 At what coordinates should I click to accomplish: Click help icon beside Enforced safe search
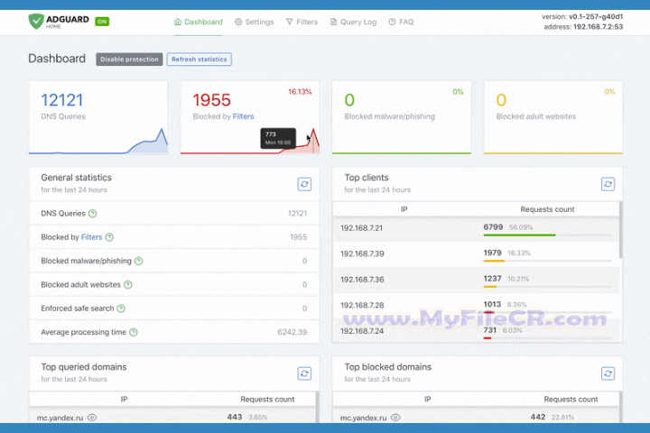(121, 309)
